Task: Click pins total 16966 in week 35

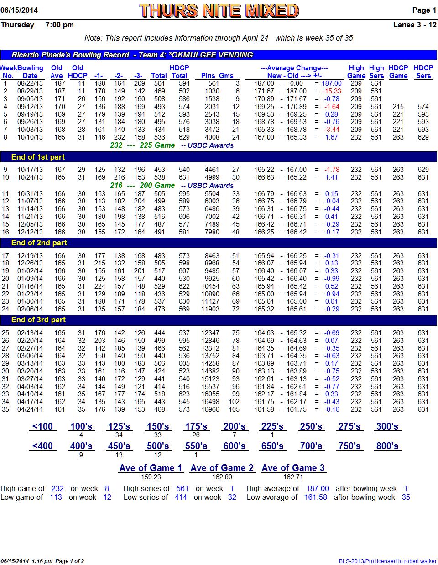Action: coord(210,409)
